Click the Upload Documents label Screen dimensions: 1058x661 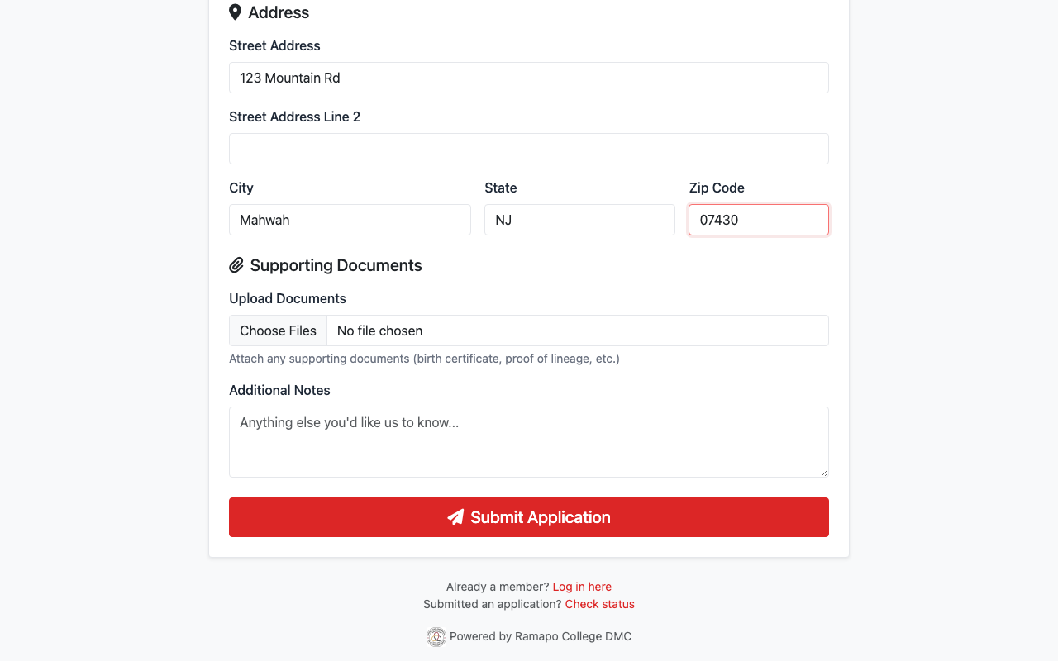pos(288,298)
